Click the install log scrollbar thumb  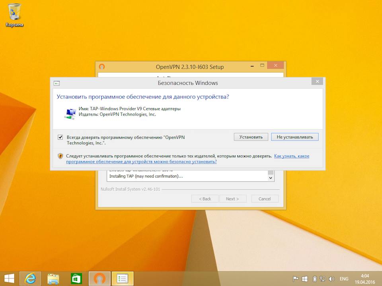tap(271, 172)
